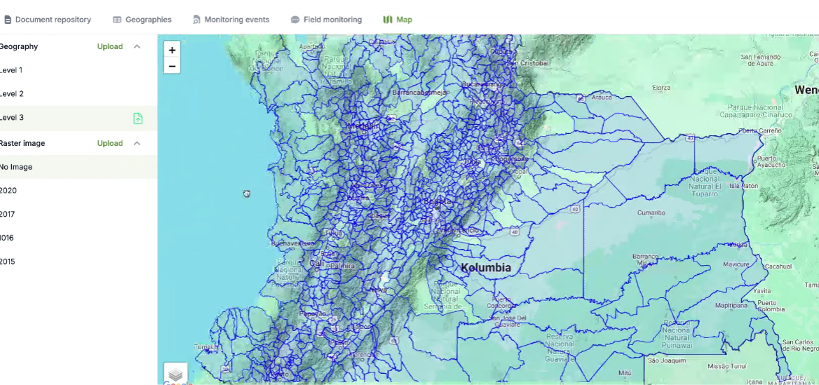Viewport: 819px width, 385px height.
Task: Collapse the Raster image section
Action: (x=137, y=143)
